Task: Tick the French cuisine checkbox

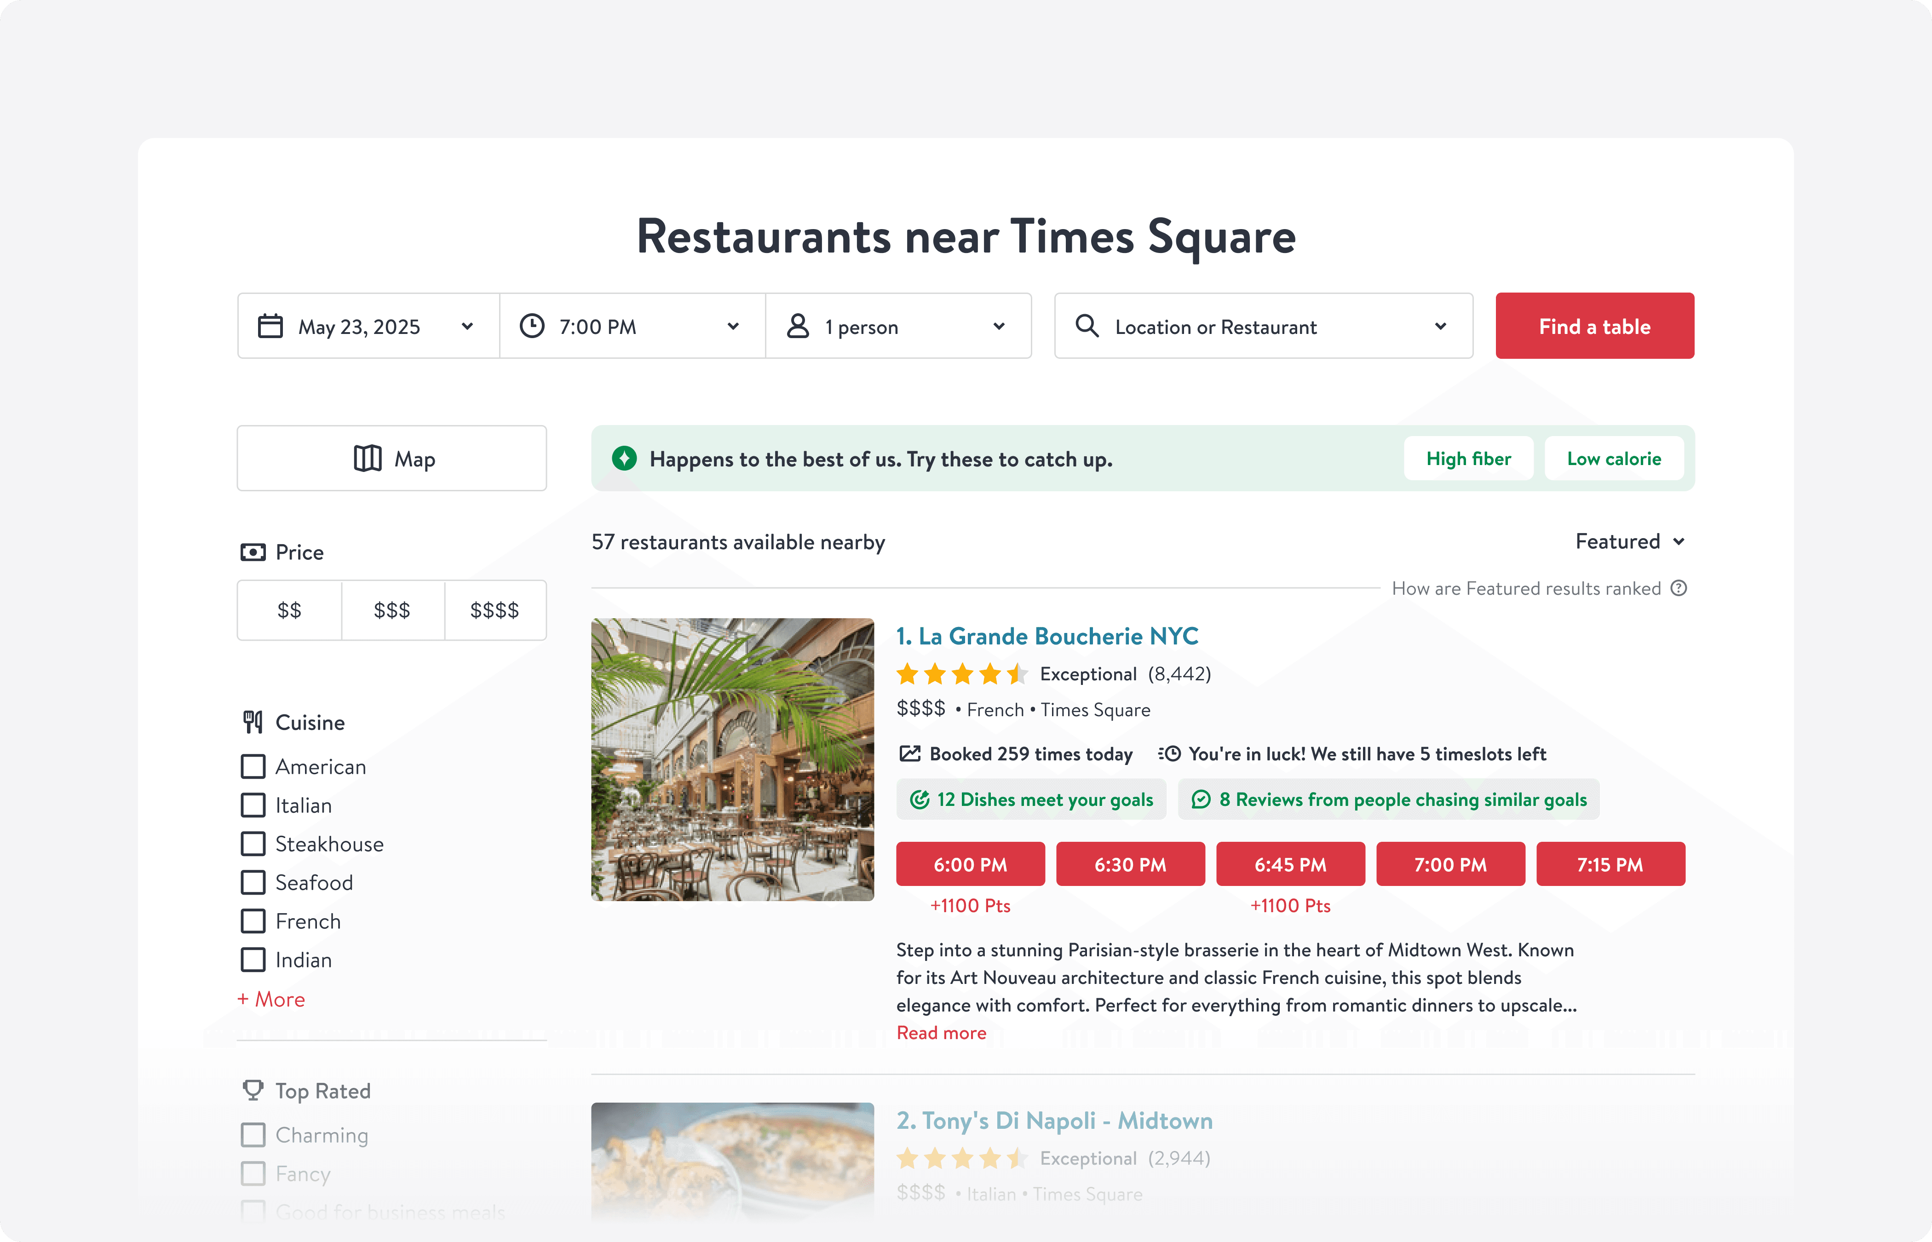Action: tap(253, 921)
